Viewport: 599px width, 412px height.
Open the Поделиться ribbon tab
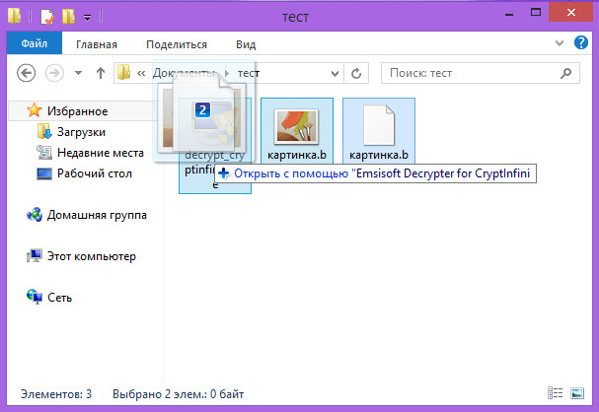coord(176,44)
